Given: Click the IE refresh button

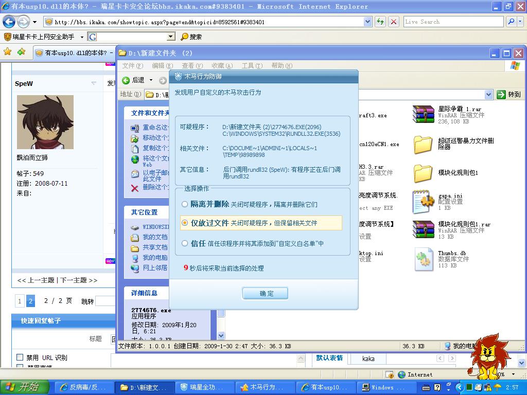Looking at the screenshot, I should pos(380,22).
